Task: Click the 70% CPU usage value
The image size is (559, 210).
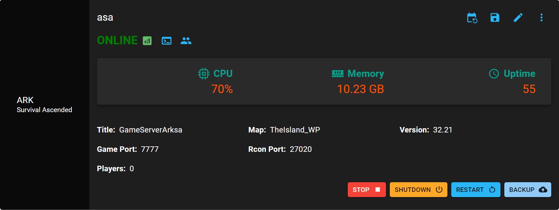Action: point(222,89)
